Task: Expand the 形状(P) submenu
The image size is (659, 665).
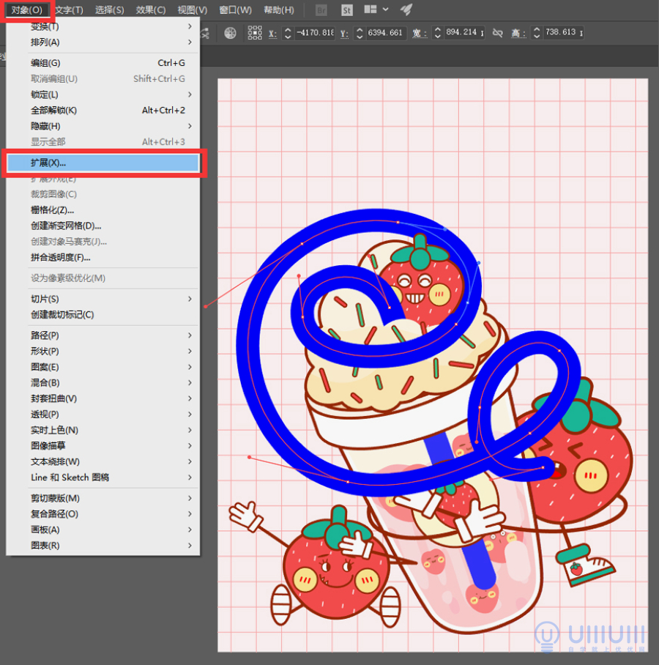Action: click(x=103, y=351)
